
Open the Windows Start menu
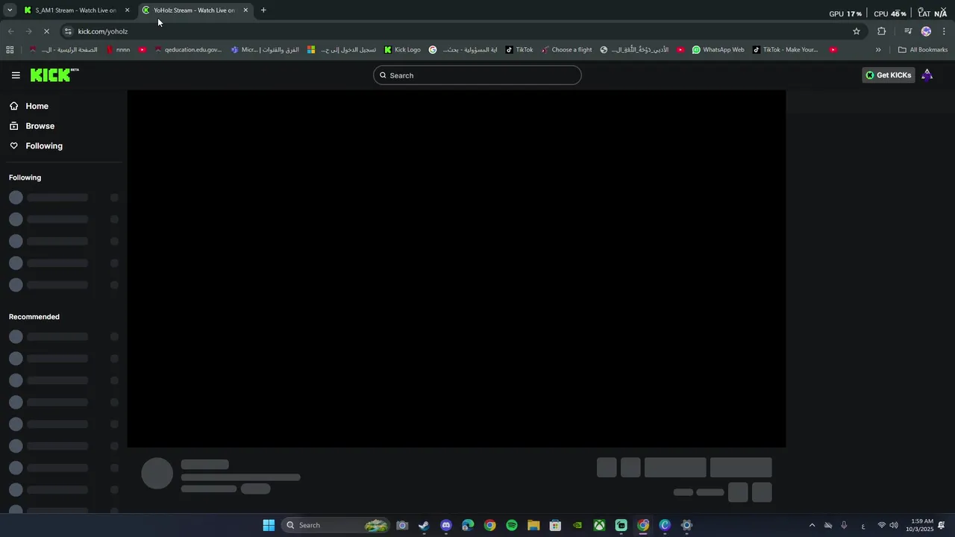[x=269, y=525]
